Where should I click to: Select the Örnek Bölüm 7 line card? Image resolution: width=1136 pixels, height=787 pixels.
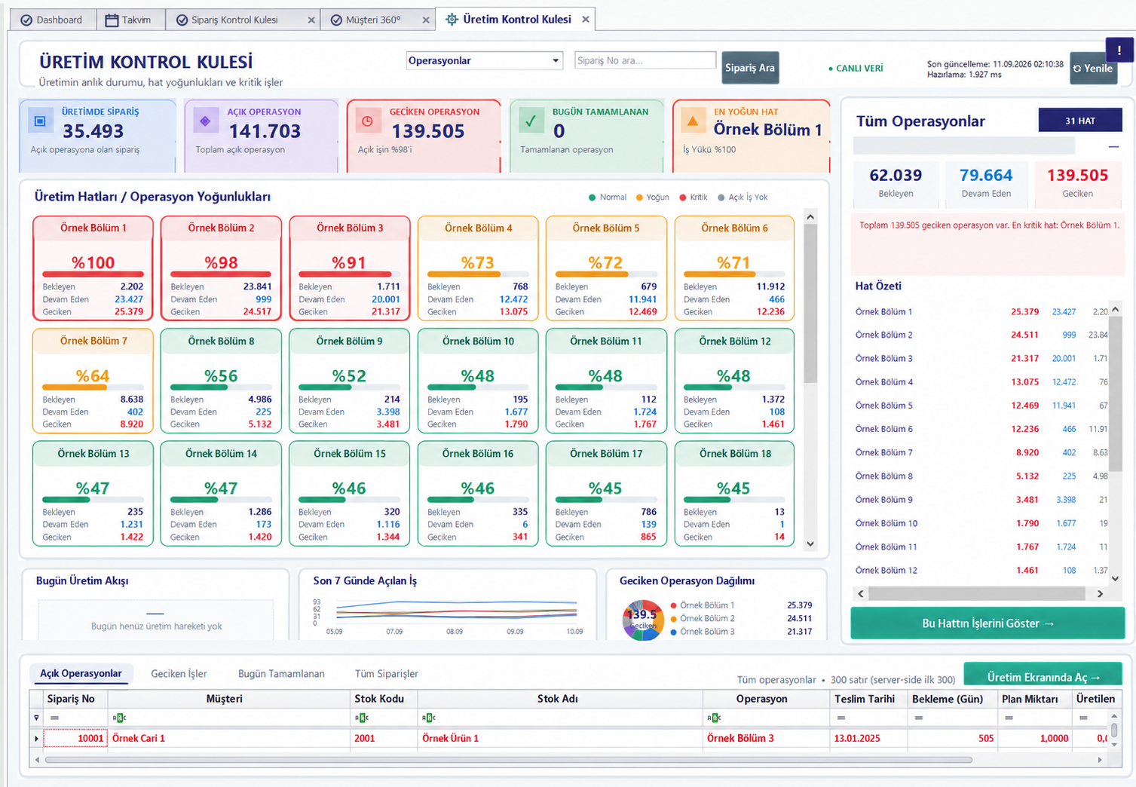[93, 381]
